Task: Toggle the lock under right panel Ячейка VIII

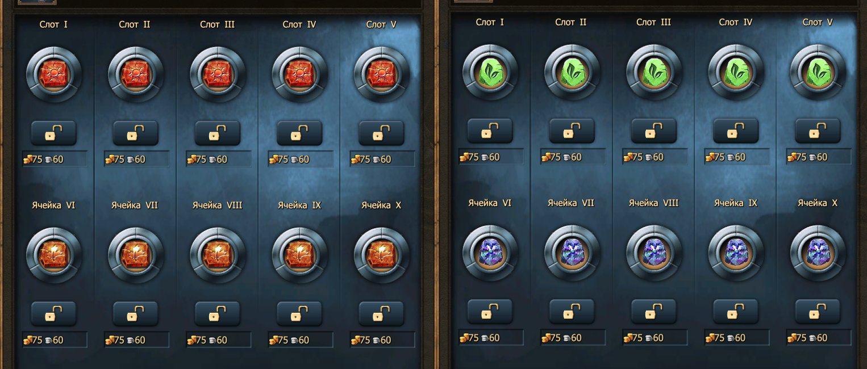Action: pyautogui.click(x=654, y=312)
